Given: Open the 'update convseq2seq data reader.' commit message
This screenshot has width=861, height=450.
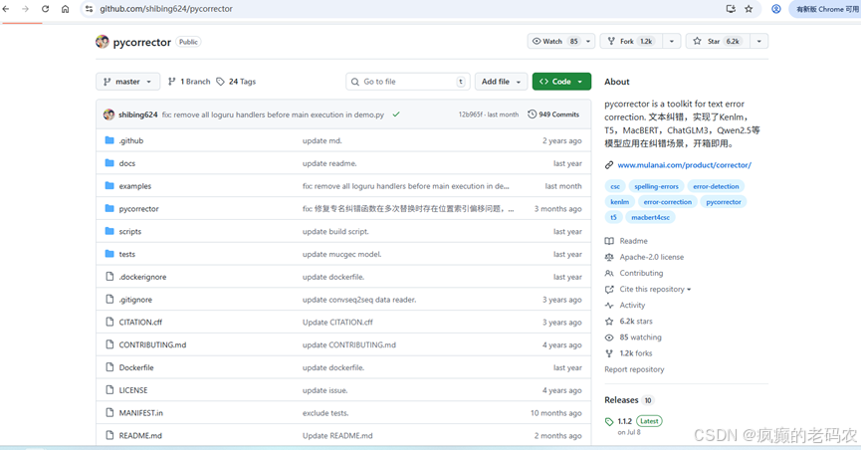Looking at the screenshot, I should click(359, 300).
